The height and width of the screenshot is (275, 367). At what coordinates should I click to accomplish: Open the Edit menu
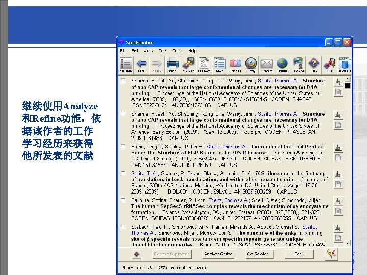pyautogui.click(x=135, y=51)
